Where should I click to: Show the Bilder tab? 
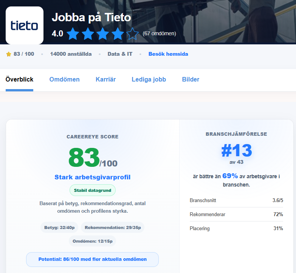[191, 79]
